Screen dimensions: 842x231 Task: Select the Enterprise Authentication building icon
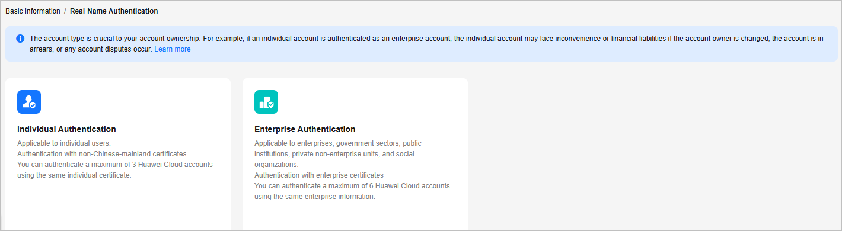[266, 102]
